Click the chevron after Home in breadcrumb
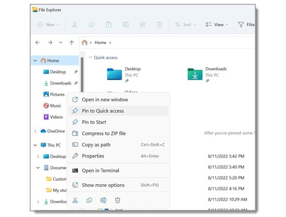 [110, 43]
